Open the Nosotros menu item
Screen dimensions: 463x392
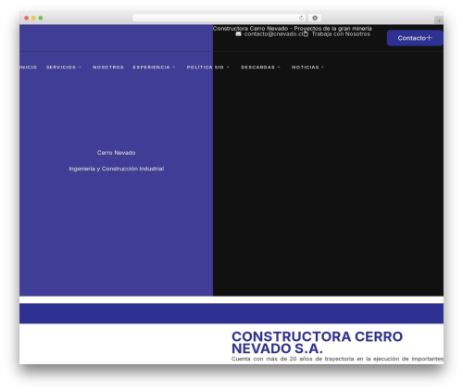click(108, 67)
